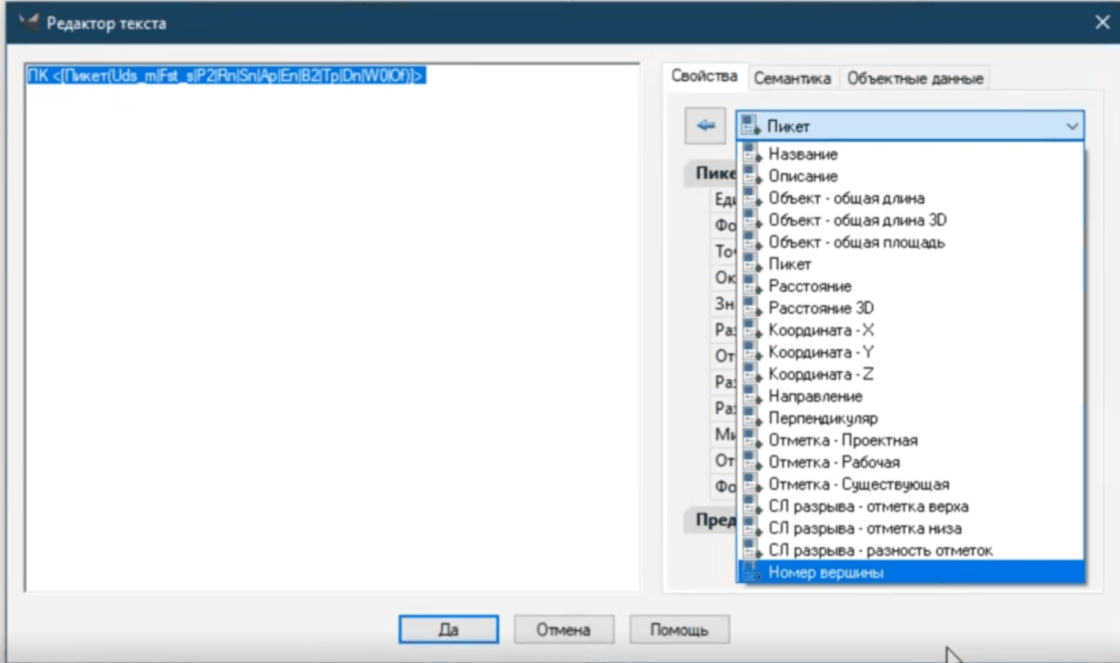Viewport: 1120px width, 663px height.
Task: Switch to the Семантика tab
Action: (792, 78)
